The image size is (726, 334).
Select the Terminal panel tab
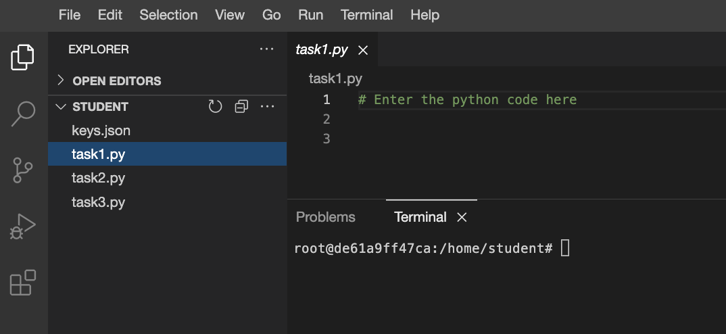[420, 217]
